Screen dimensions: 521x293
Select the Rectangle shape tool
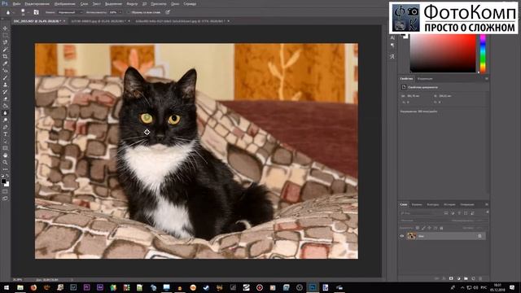[x=5, y=148]
